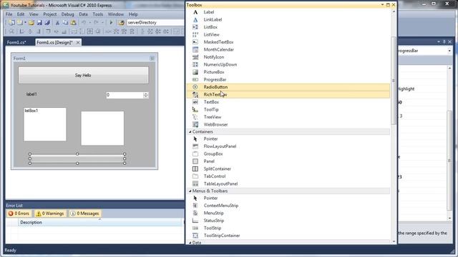Image resolution: width=458 pixels, height=257 pixels.
Task: Select Pointer under Menus & Toolbars
Action: (x=210, y=198)
